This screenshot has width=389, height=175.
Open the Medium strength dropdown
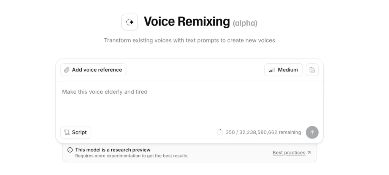tap(283, 70)
